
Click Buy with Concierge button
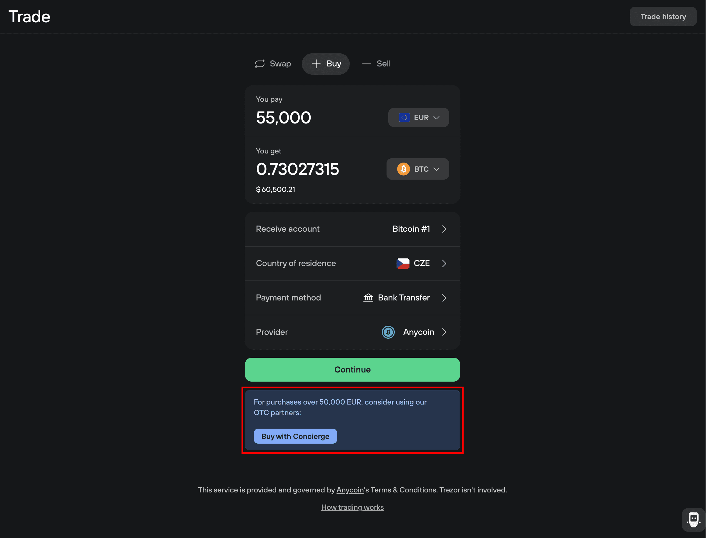[x=295, y=436]
